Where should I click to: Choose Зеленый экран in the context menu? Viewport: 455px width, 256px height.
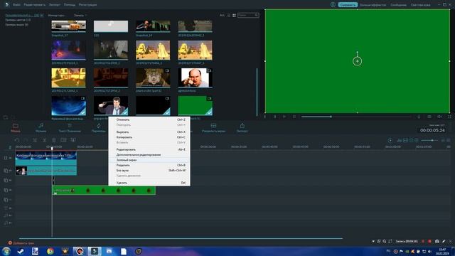coord(149,160)
